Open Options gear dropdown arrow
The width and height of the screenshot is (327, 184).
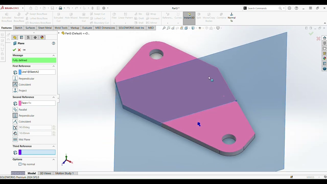click(108, 8)
